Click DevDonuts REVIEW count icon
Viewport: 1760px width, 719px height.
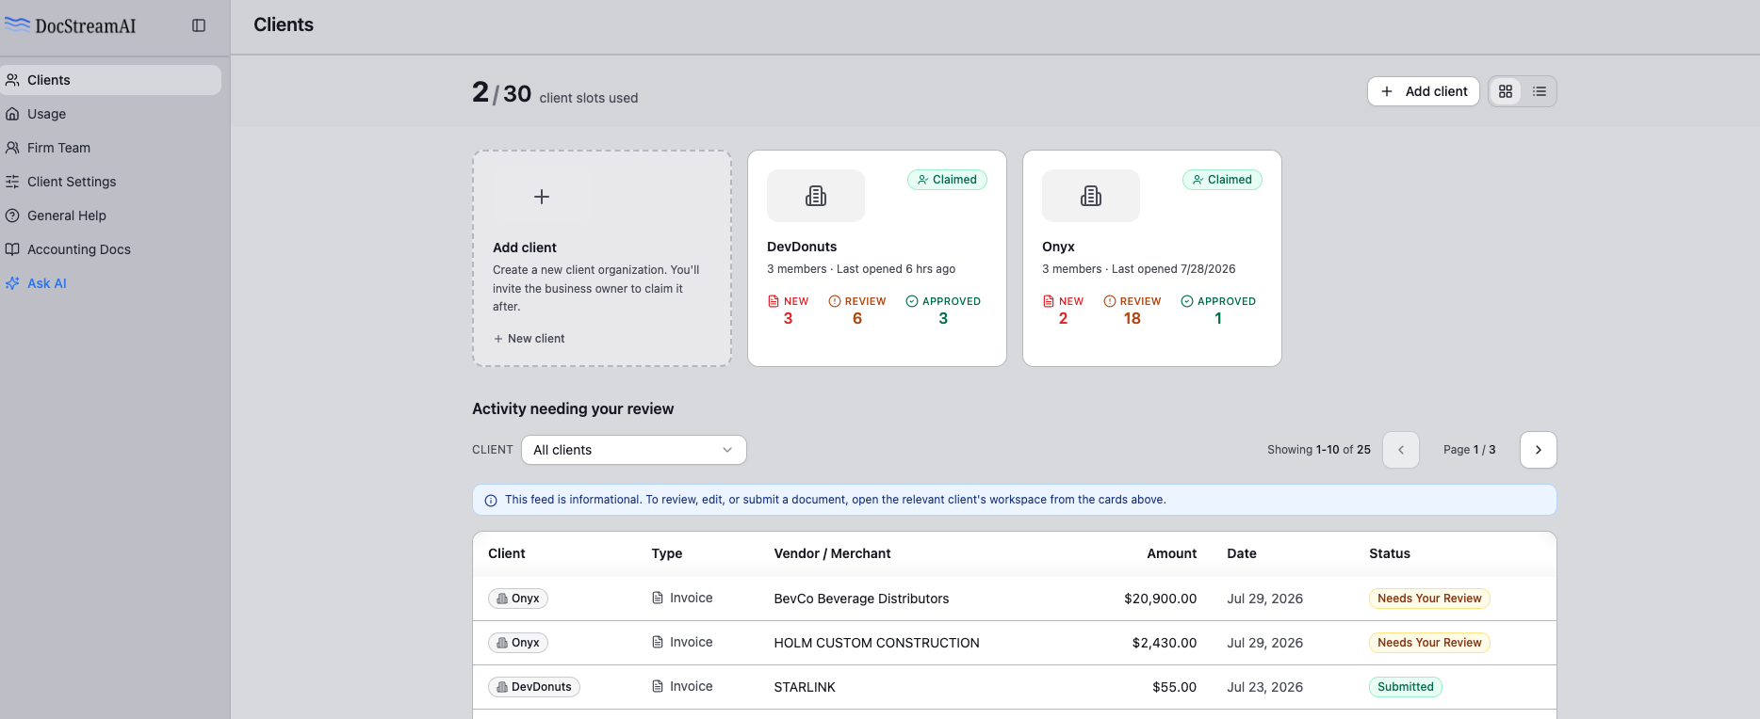point(835,301)
